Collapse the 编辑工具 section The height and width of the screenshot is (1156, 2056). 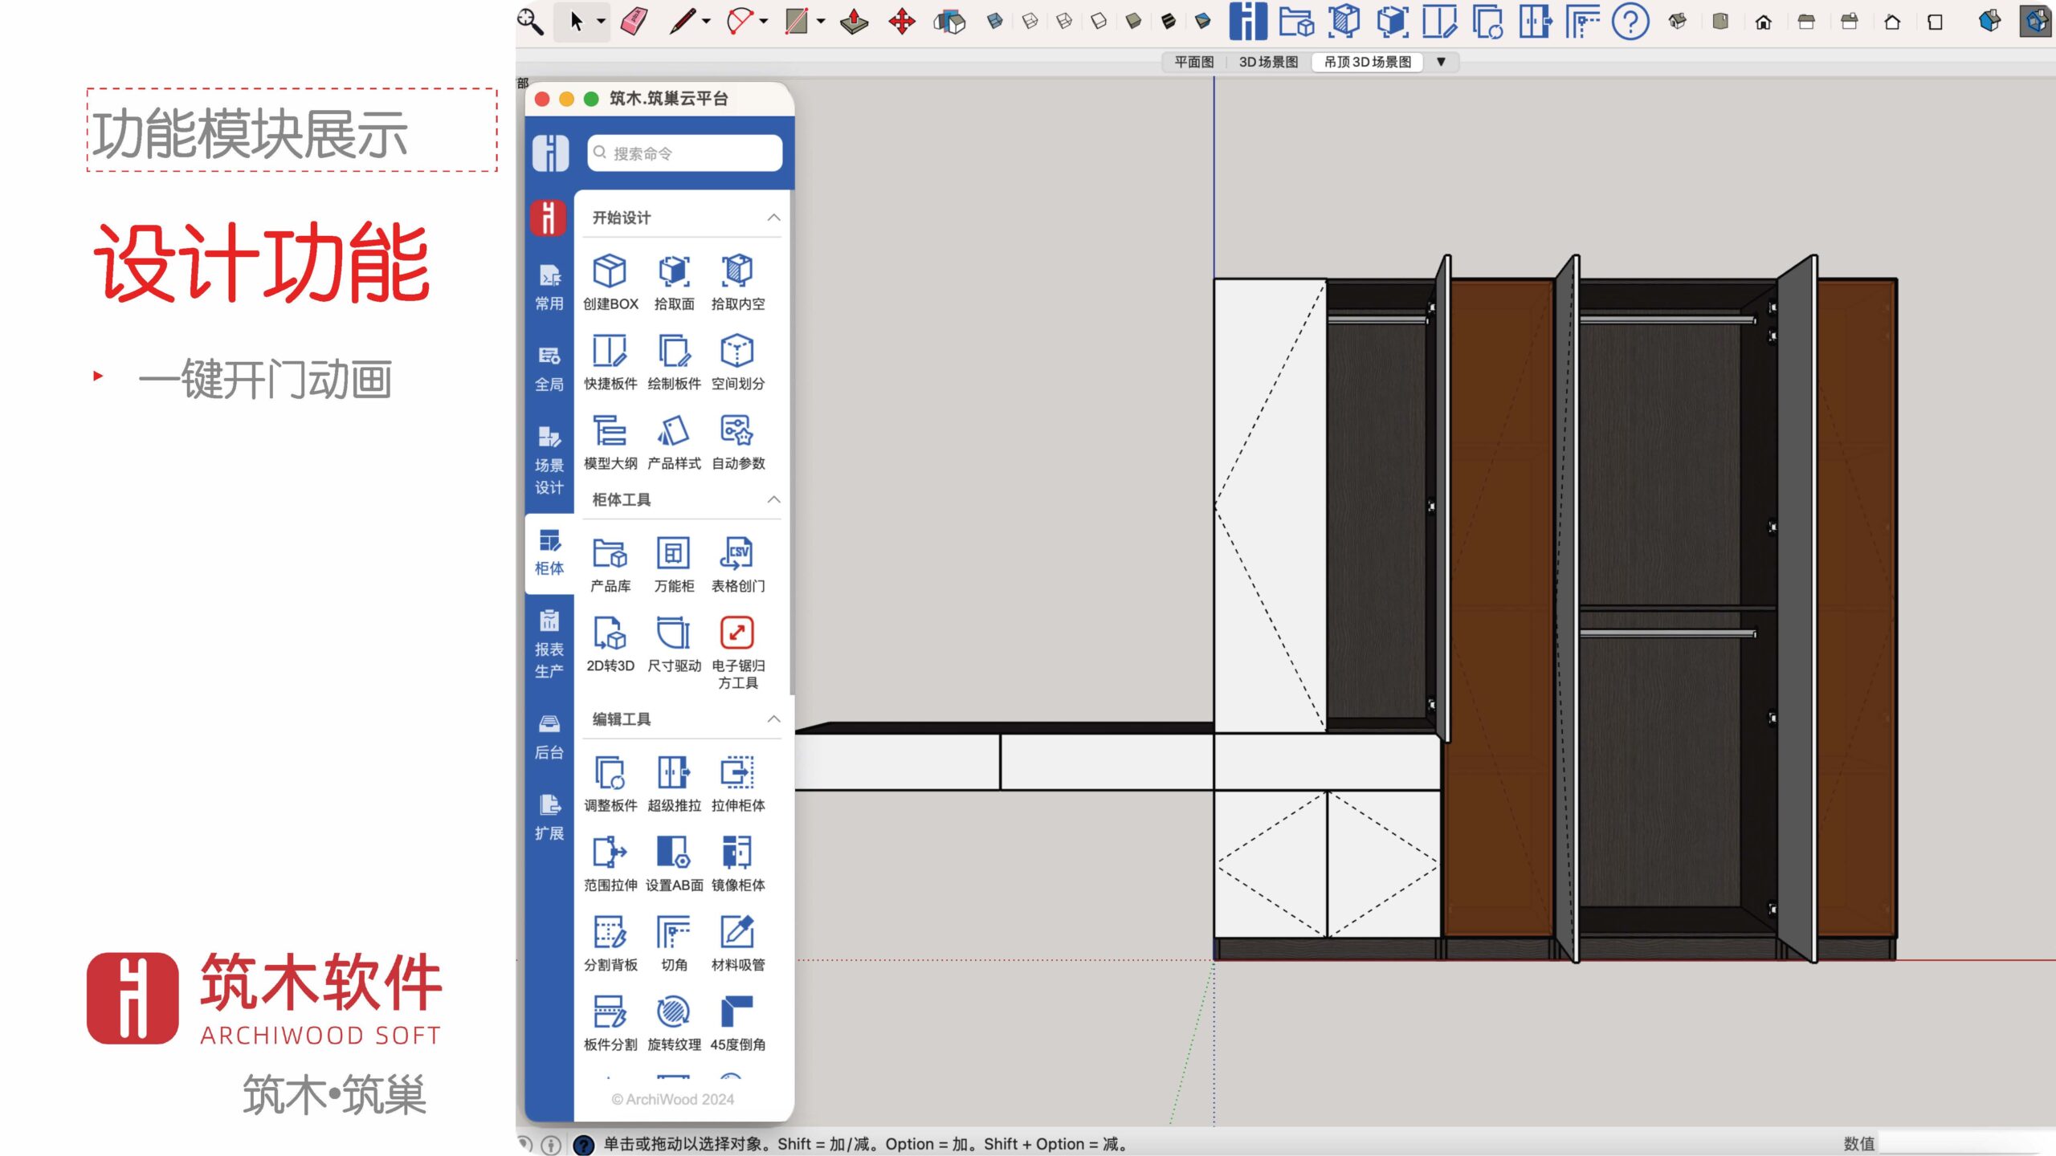tap(773, 718)
